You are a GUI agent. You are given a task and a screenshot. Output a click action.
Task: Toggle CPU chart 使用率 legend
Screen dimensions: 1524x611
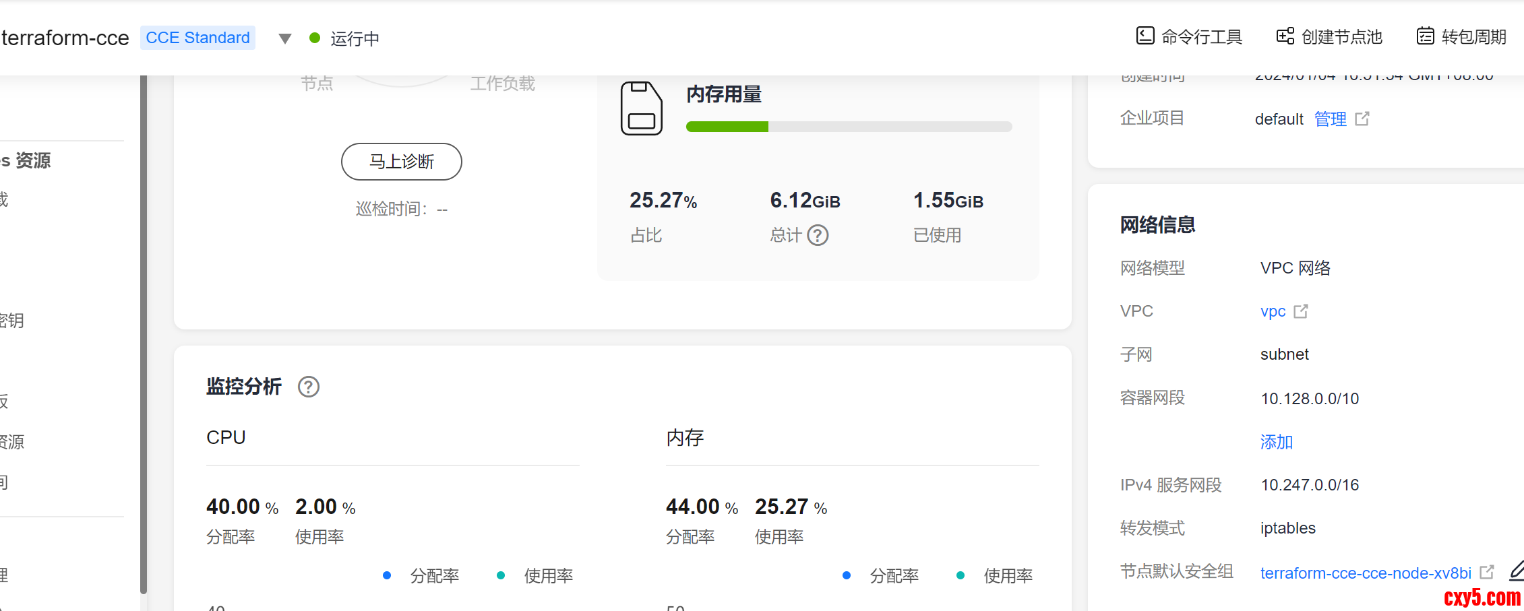pos(536,576)
